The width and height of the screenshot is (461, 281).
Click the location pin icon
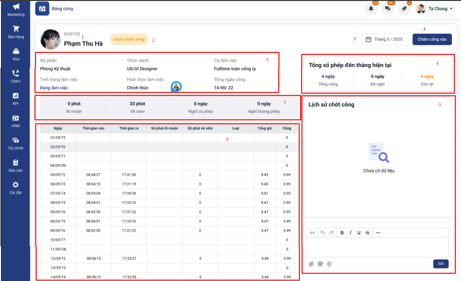click(x=329, y=264)
